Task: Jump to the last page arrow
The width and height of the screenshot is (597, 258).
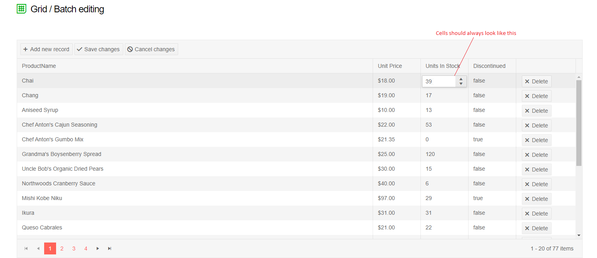Action: (x=110, y=248)
